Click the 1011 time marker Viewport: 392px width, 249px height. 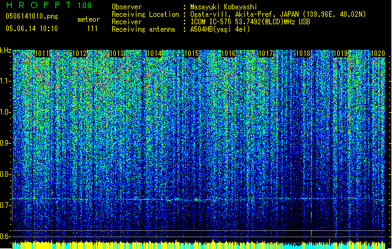[42, 54]
